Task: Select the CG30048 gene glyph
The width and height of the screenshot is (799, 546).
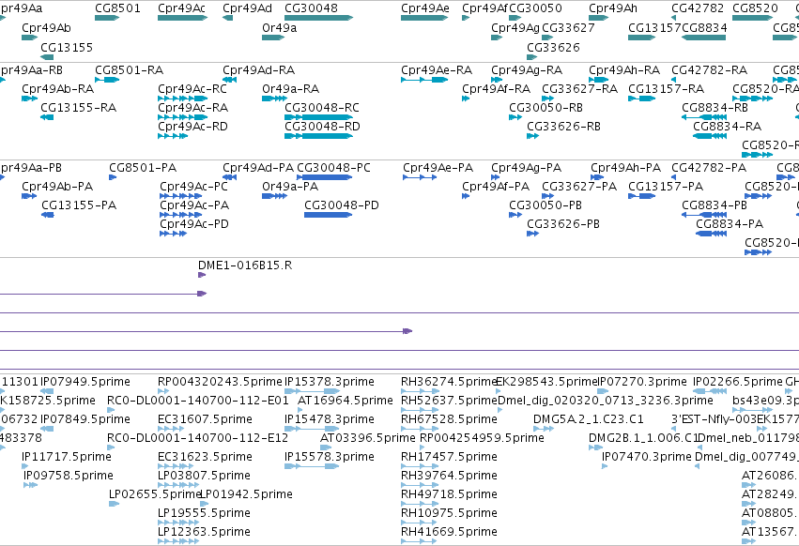Action: (318, 18)
